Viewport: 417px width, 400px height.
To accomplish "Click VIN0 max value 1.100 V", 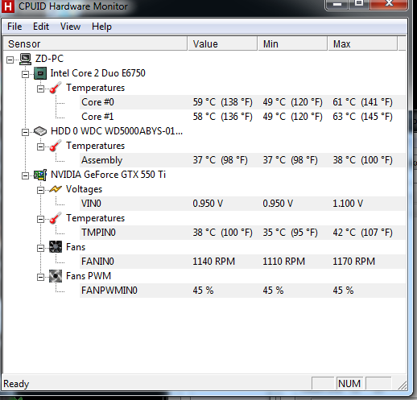I will [x=348, y=204].
